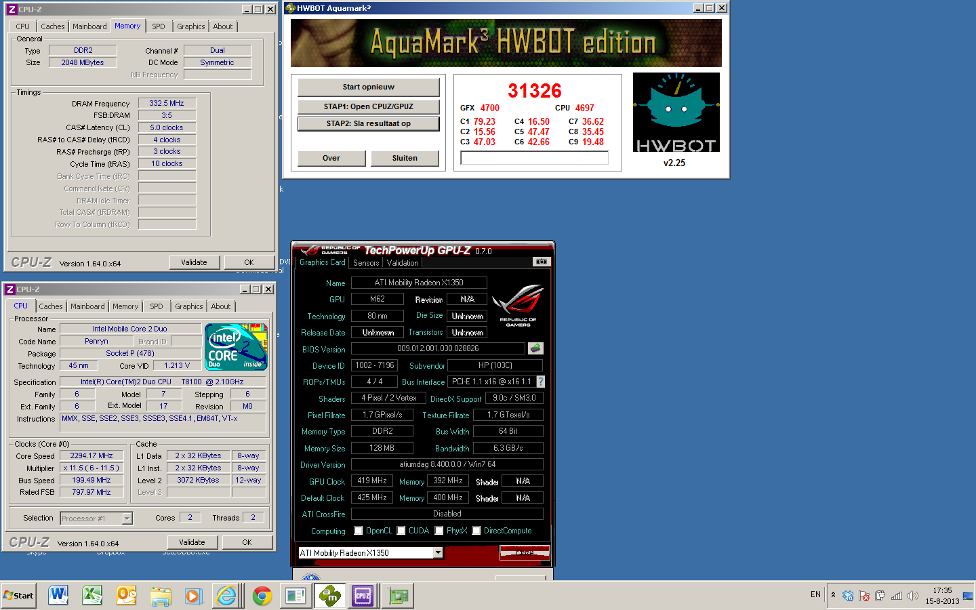This screenshot has width=976, height=610.
Task: Switch to the Aquamark taskbar icon
Action: pyautogui.click(x=329, y=596)
